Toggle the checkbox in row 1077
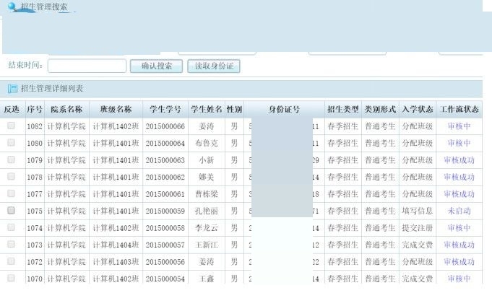Screen dimensions: 492x293 (12, 193)
